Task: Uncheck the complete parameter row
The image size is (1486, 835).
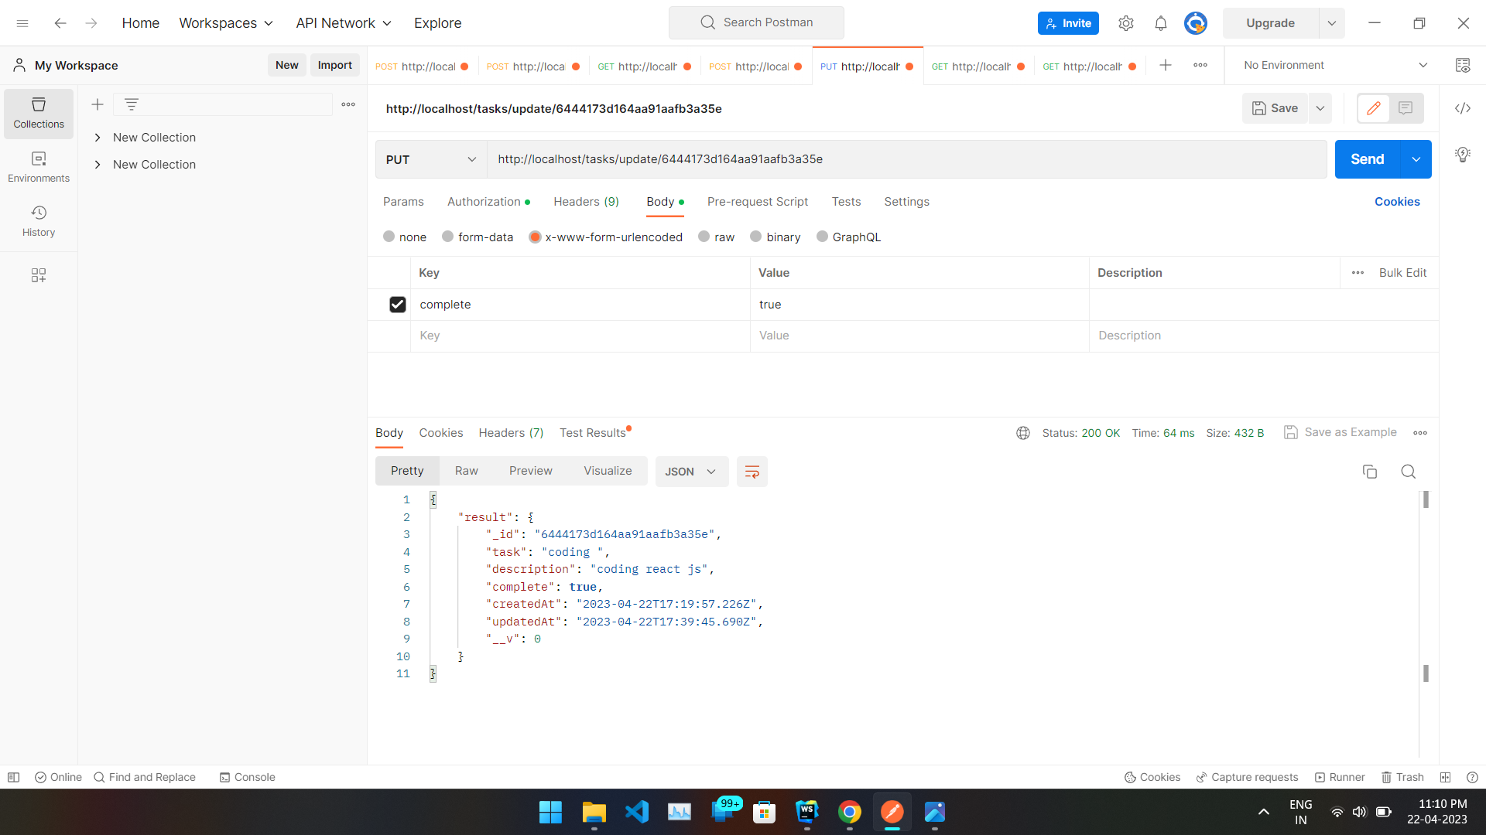Action: (x=397, y=304)
